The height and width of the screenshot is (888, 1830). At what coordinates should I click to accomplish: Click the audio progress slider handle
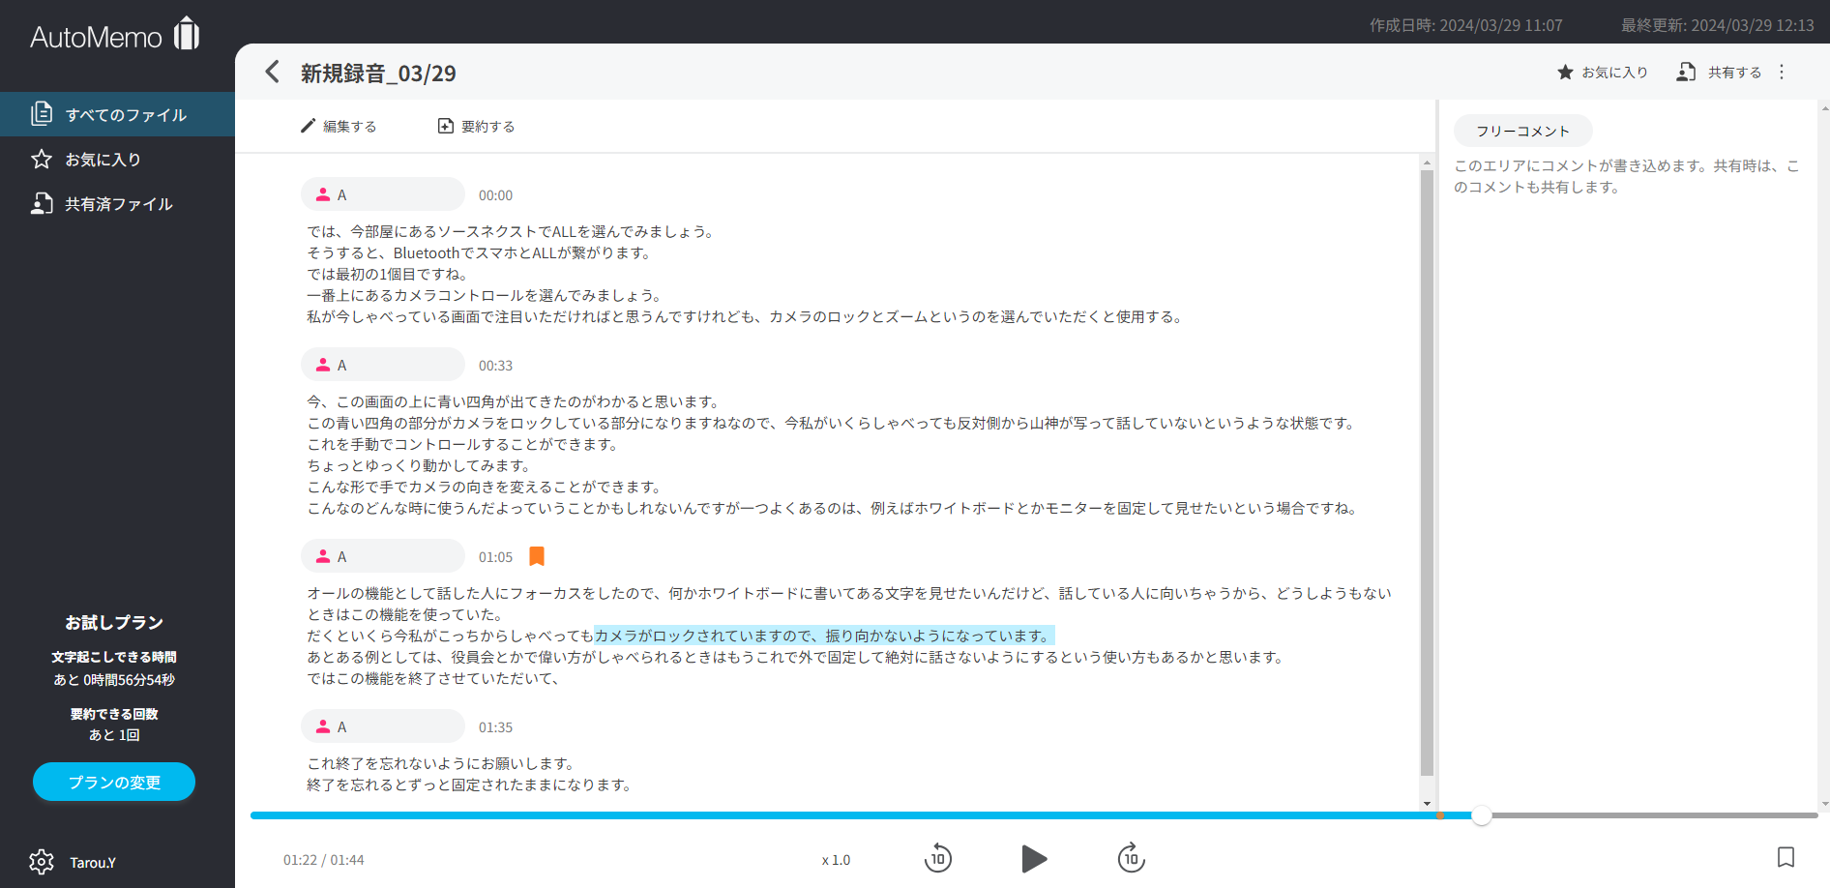[1481, 815]
